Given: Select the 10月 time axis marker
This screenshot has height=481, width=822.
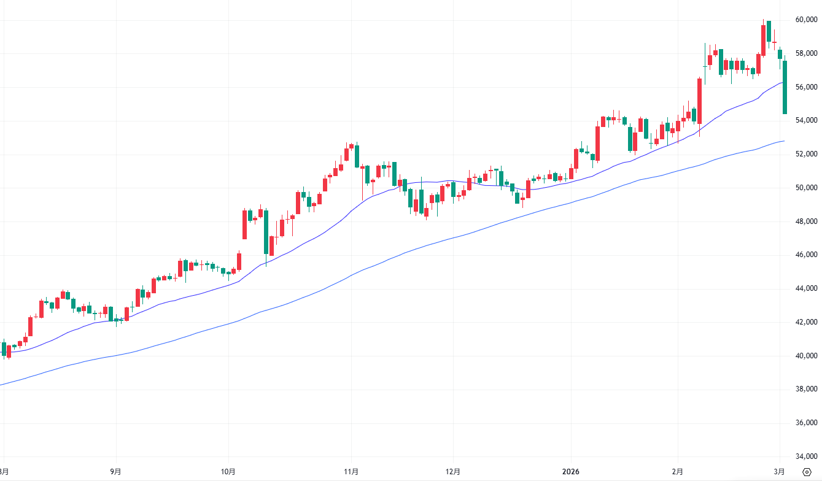Looking at the screenshot, I should (x=228, y=471).
